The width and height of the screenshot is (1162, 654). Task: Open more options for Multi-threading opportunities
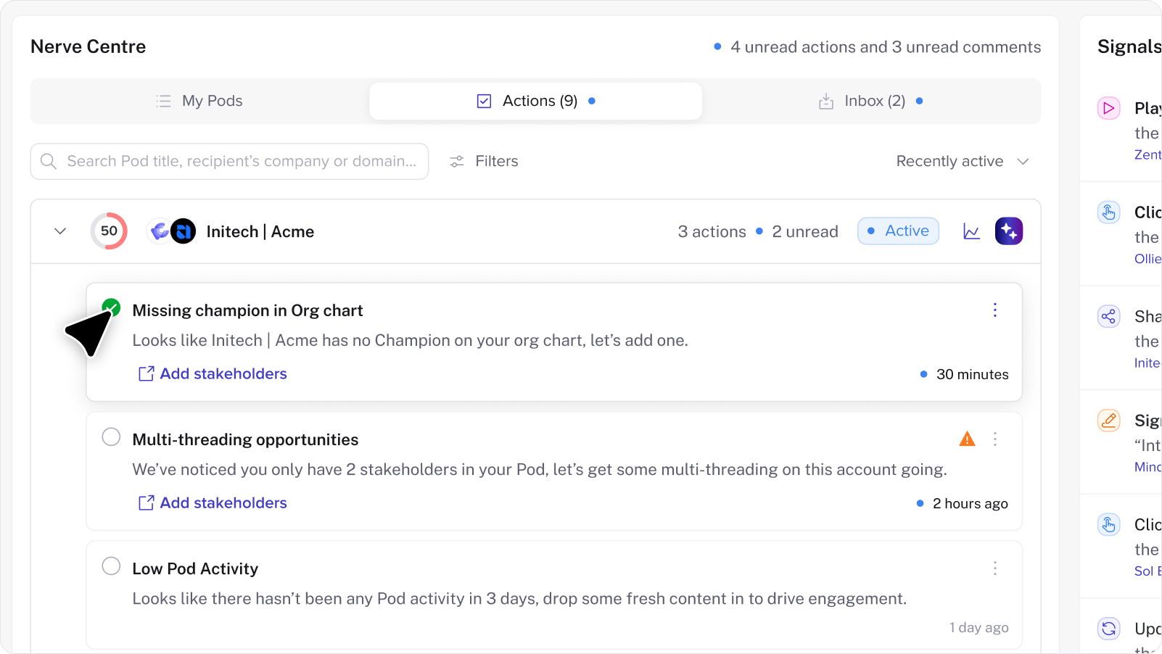click(994, 439)
